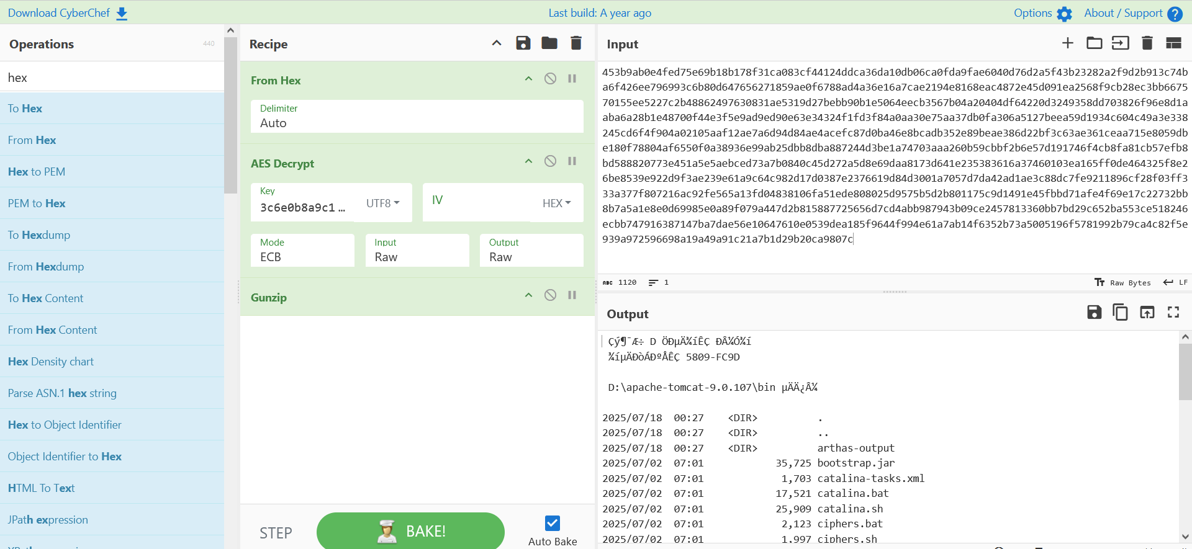This screenshot has height=549, width=1192.
Task: Select Parse ASN.1 hex string operation
Action: coord(112,393)
